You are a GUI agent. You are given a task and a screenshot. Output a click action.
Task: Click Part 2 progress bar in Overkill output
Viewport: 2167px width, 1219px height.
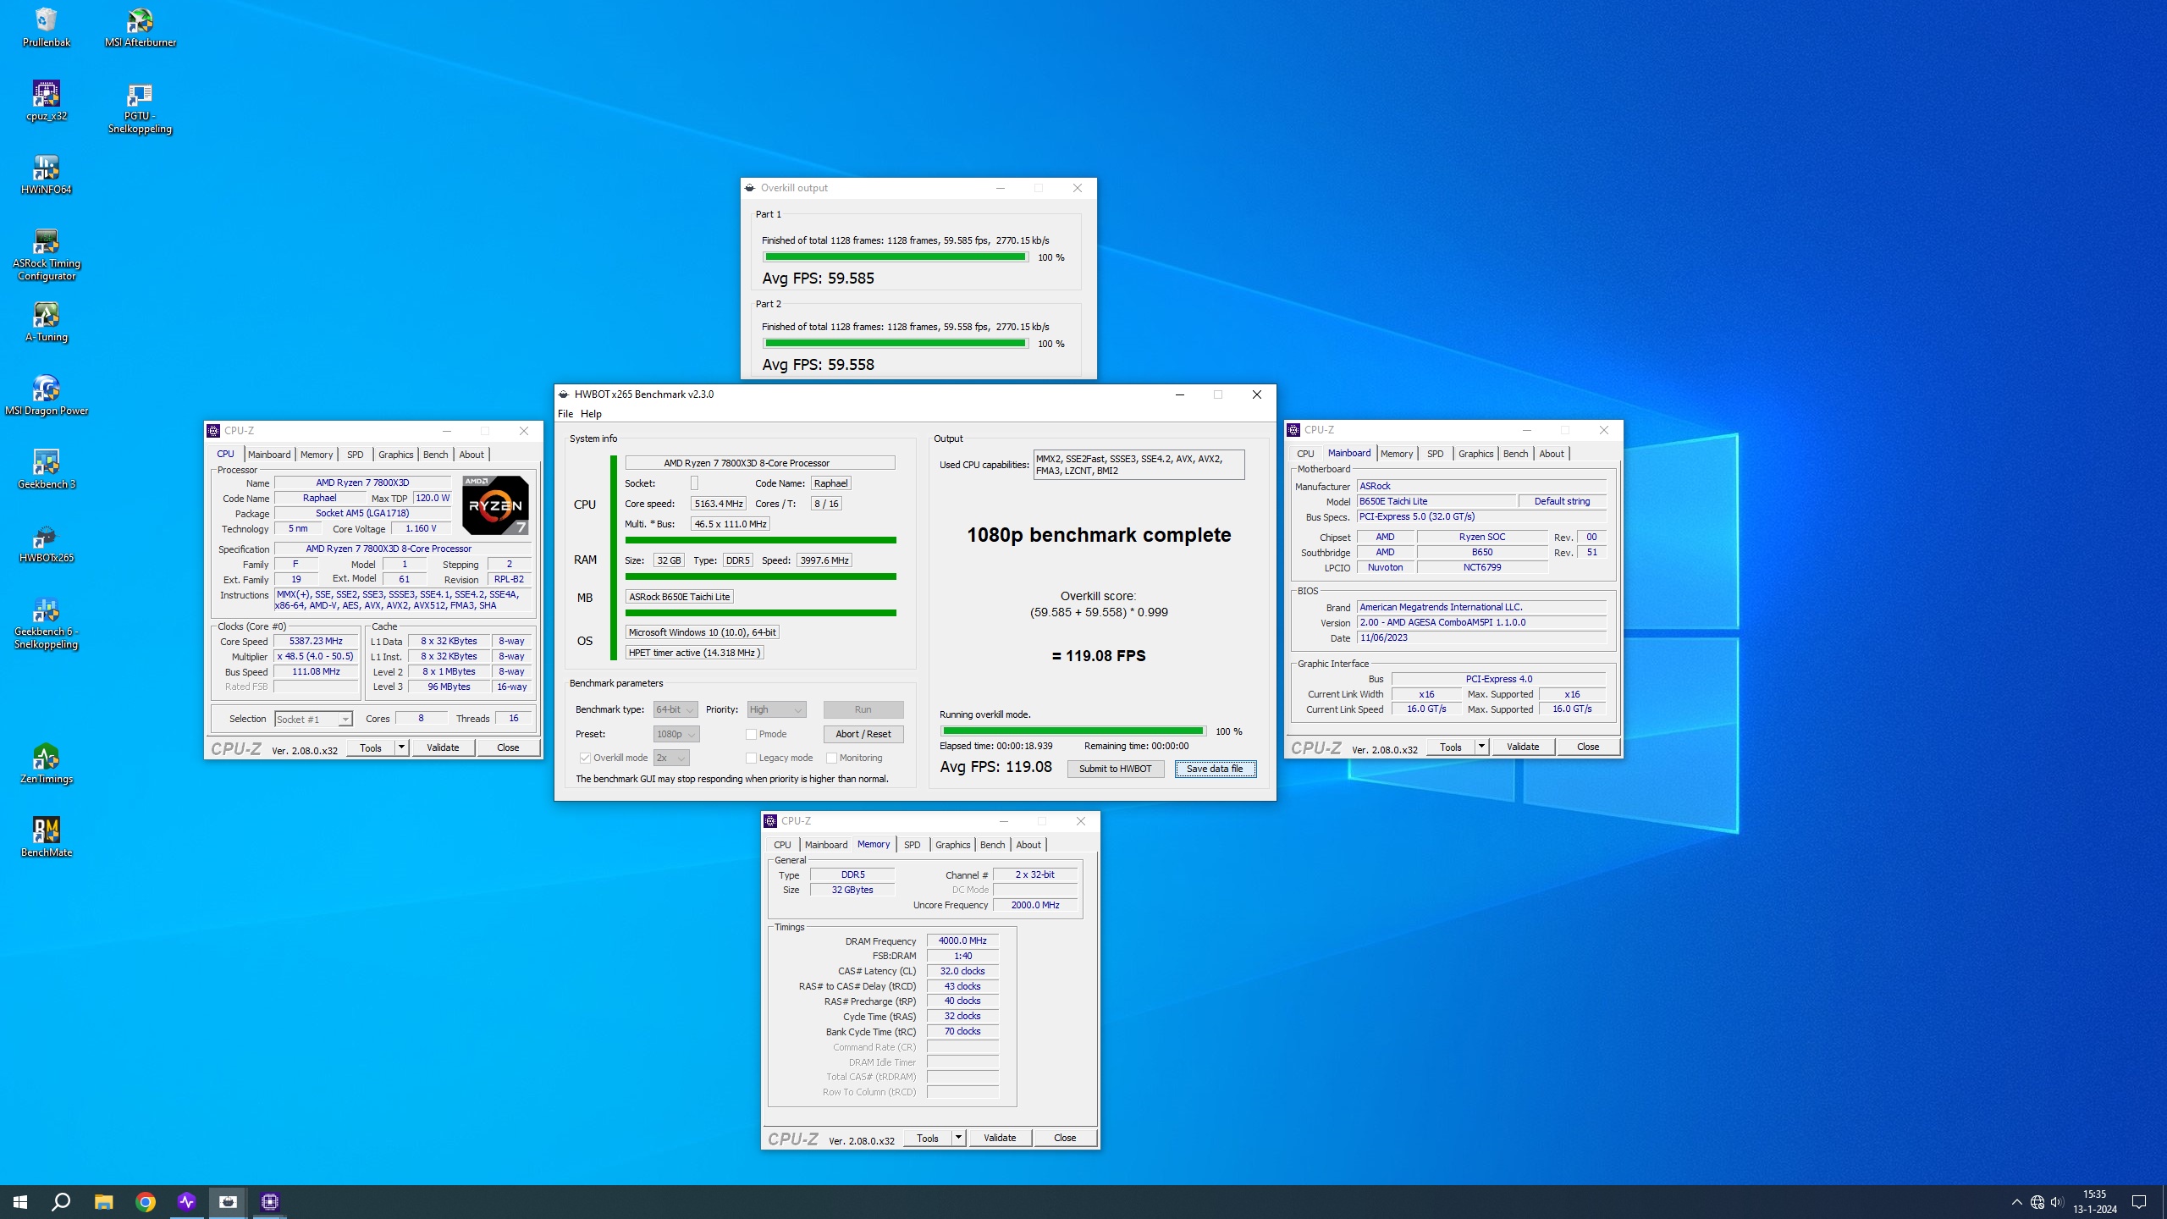[895, 343]
